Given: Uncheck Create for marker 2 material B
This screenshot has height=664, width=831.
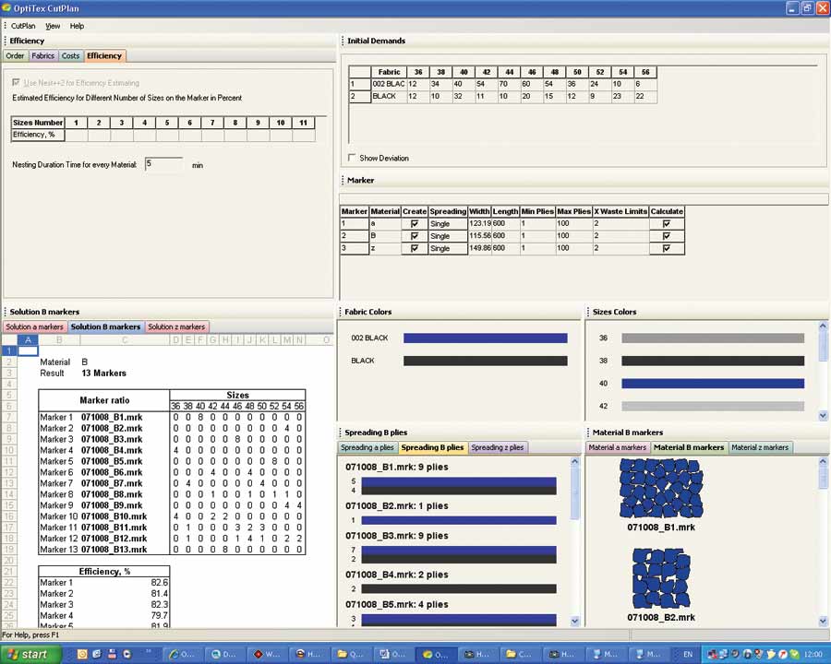Looking at the screenshot, I should coord(415,236).
